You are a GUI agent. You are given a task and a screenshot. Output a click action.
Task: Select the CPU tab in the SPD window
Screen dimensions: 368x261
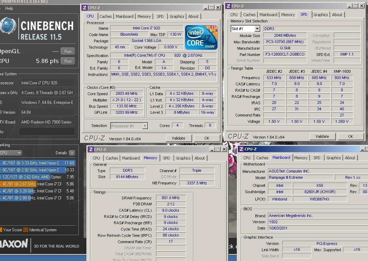coord(234,15)
